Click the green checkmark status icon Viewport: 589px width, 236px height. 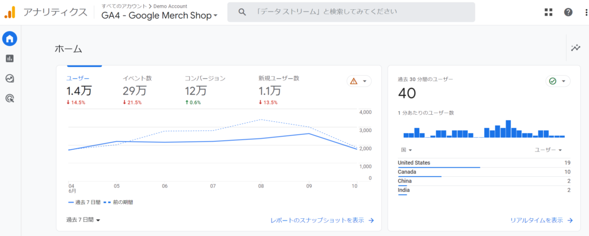click(x=553, y=81)
